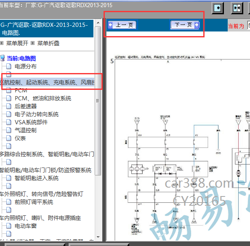
Task: Click the page number field after 当前为
Action: coord(249,25)
